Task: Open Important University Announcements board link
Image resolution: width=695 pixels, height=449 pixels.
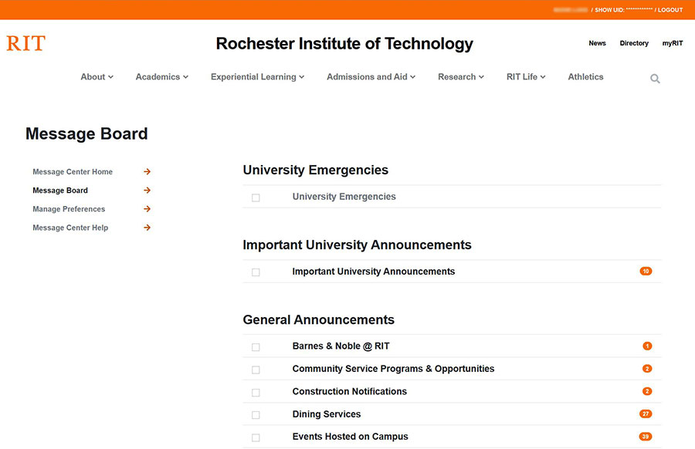Action: pyautogui.click(x=374, y=272)
